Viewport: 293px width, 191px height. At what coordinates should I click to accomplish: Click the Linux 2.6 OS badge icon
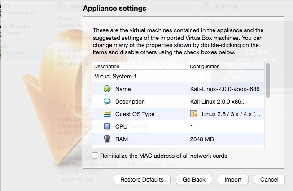(194, 114)
